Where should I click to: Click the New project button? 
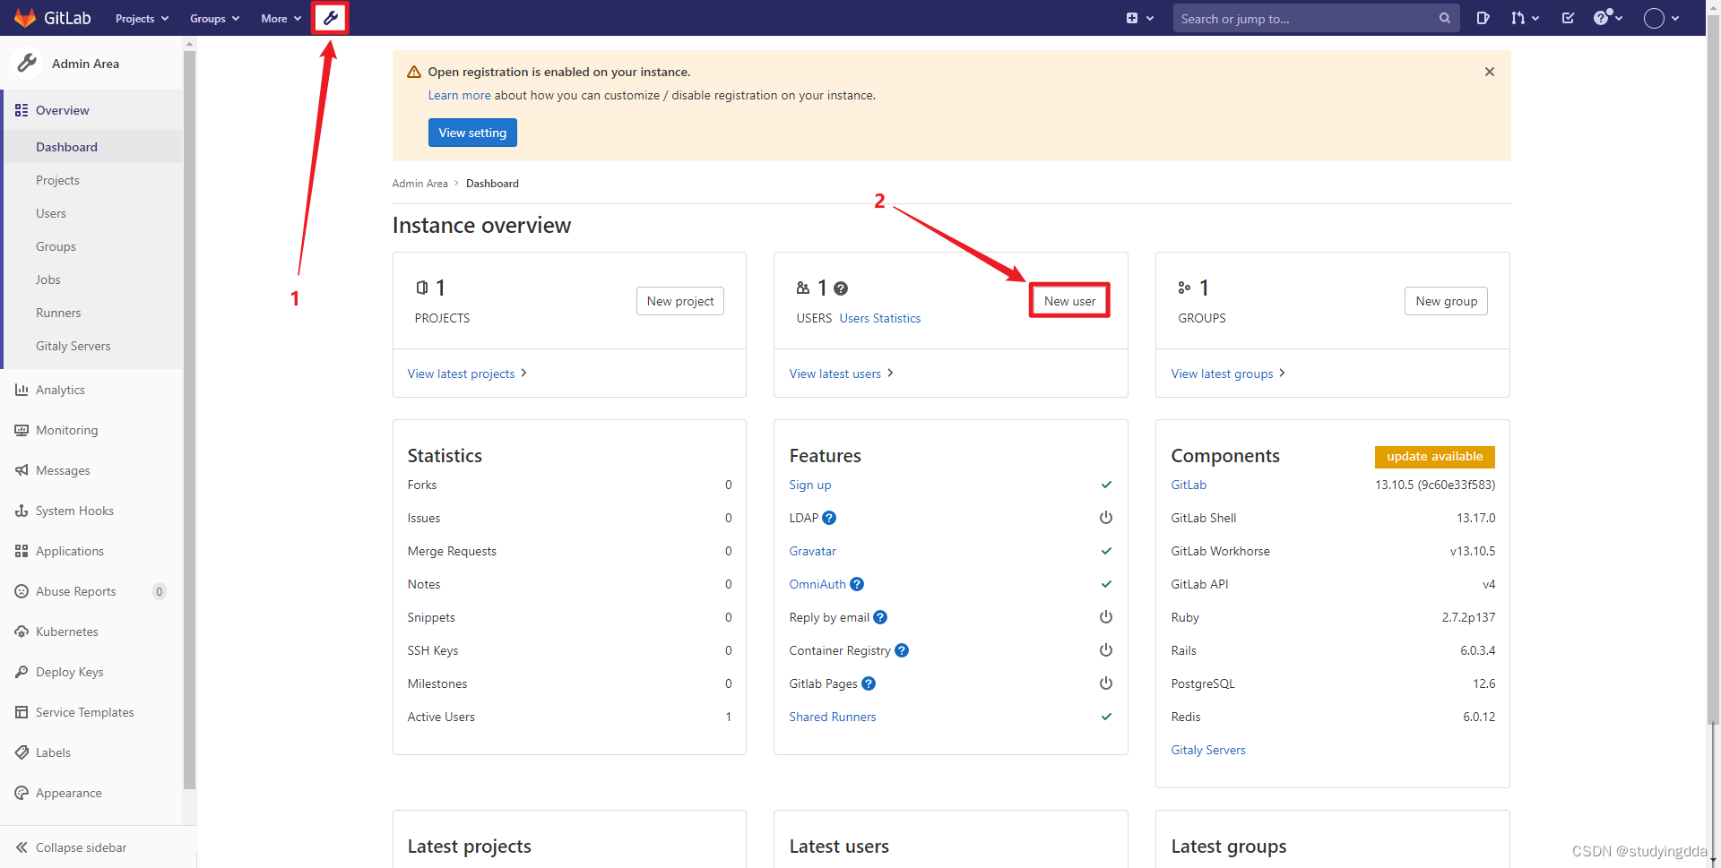pos(680,301)
